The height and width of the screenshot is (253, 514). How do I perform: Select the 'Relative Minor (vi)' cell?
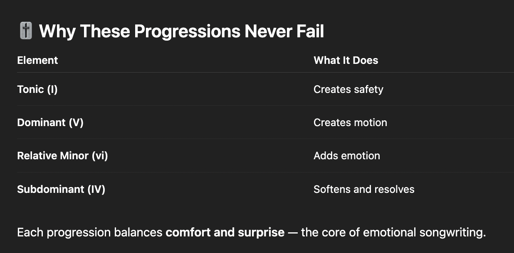pos(62,156)
